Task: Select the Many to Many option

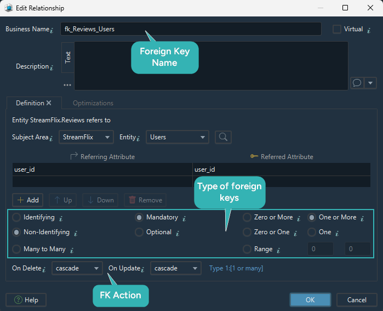Action: click(x=16, y=249)
